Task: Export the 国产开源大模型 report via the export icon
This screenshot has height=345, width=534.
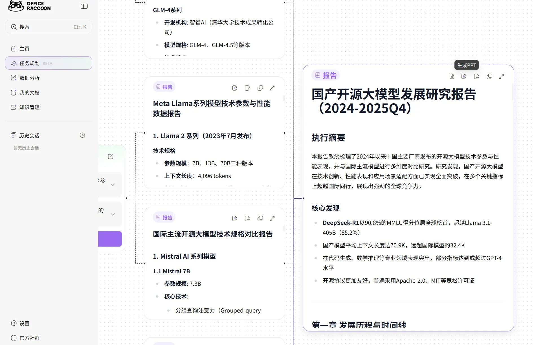Action: pyautogui.click(x=476, y=76)
